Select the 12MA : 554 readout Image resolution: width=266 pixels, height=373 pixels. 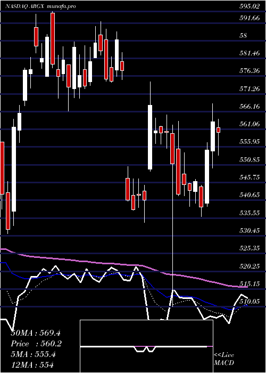pyautogui.click(x=32, y=365)
